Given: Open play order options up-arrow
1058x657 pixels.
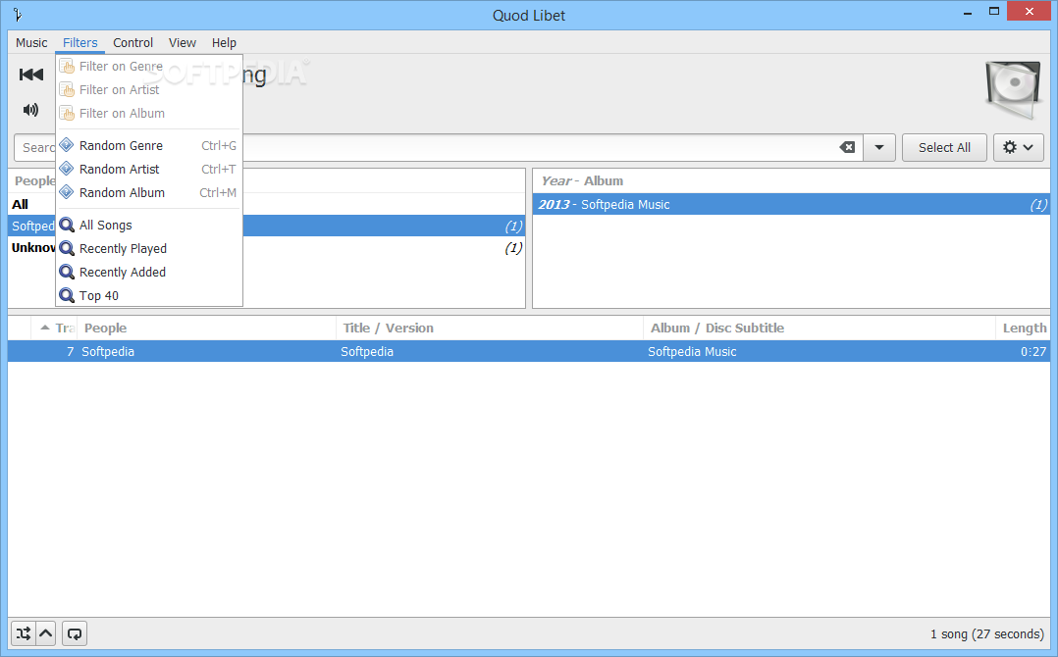Looking at the screenshot, I should [x=46, y=633].
